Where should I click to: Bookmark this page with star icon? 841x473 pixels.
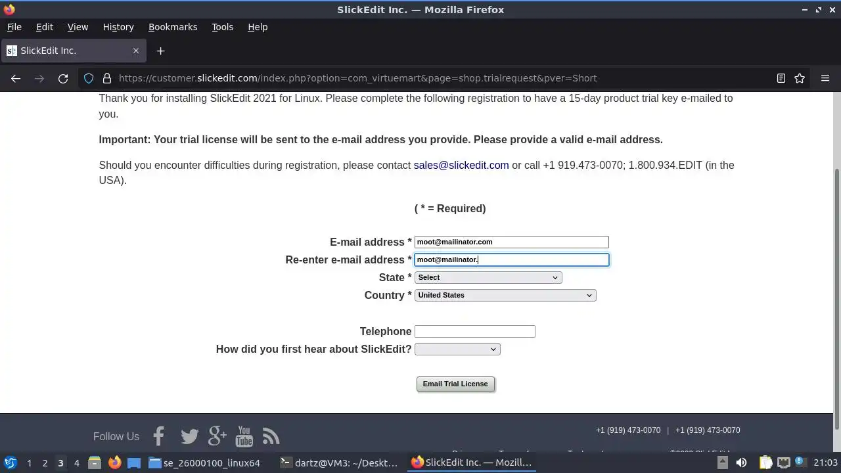800,78
